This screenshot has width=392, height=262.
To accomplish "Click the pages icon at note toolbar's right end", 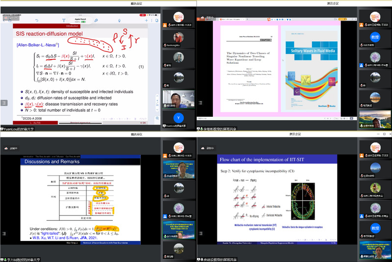I will point(157,20).
